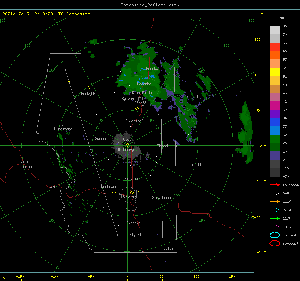Viewport: 300px width, 281px height.
Task: Click the Banff label
Action: (x=55, y=186)
